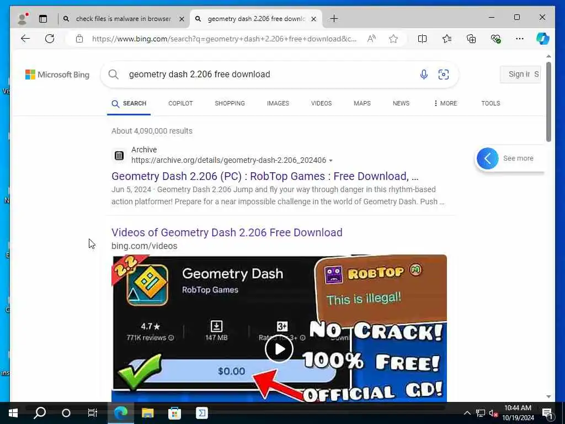
Task: Switch to NEWS results
Action: tap(401, 103)
